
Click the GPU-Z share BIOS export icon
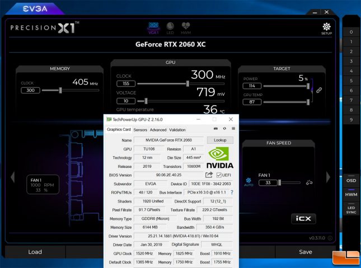click(x=209, y=175)
